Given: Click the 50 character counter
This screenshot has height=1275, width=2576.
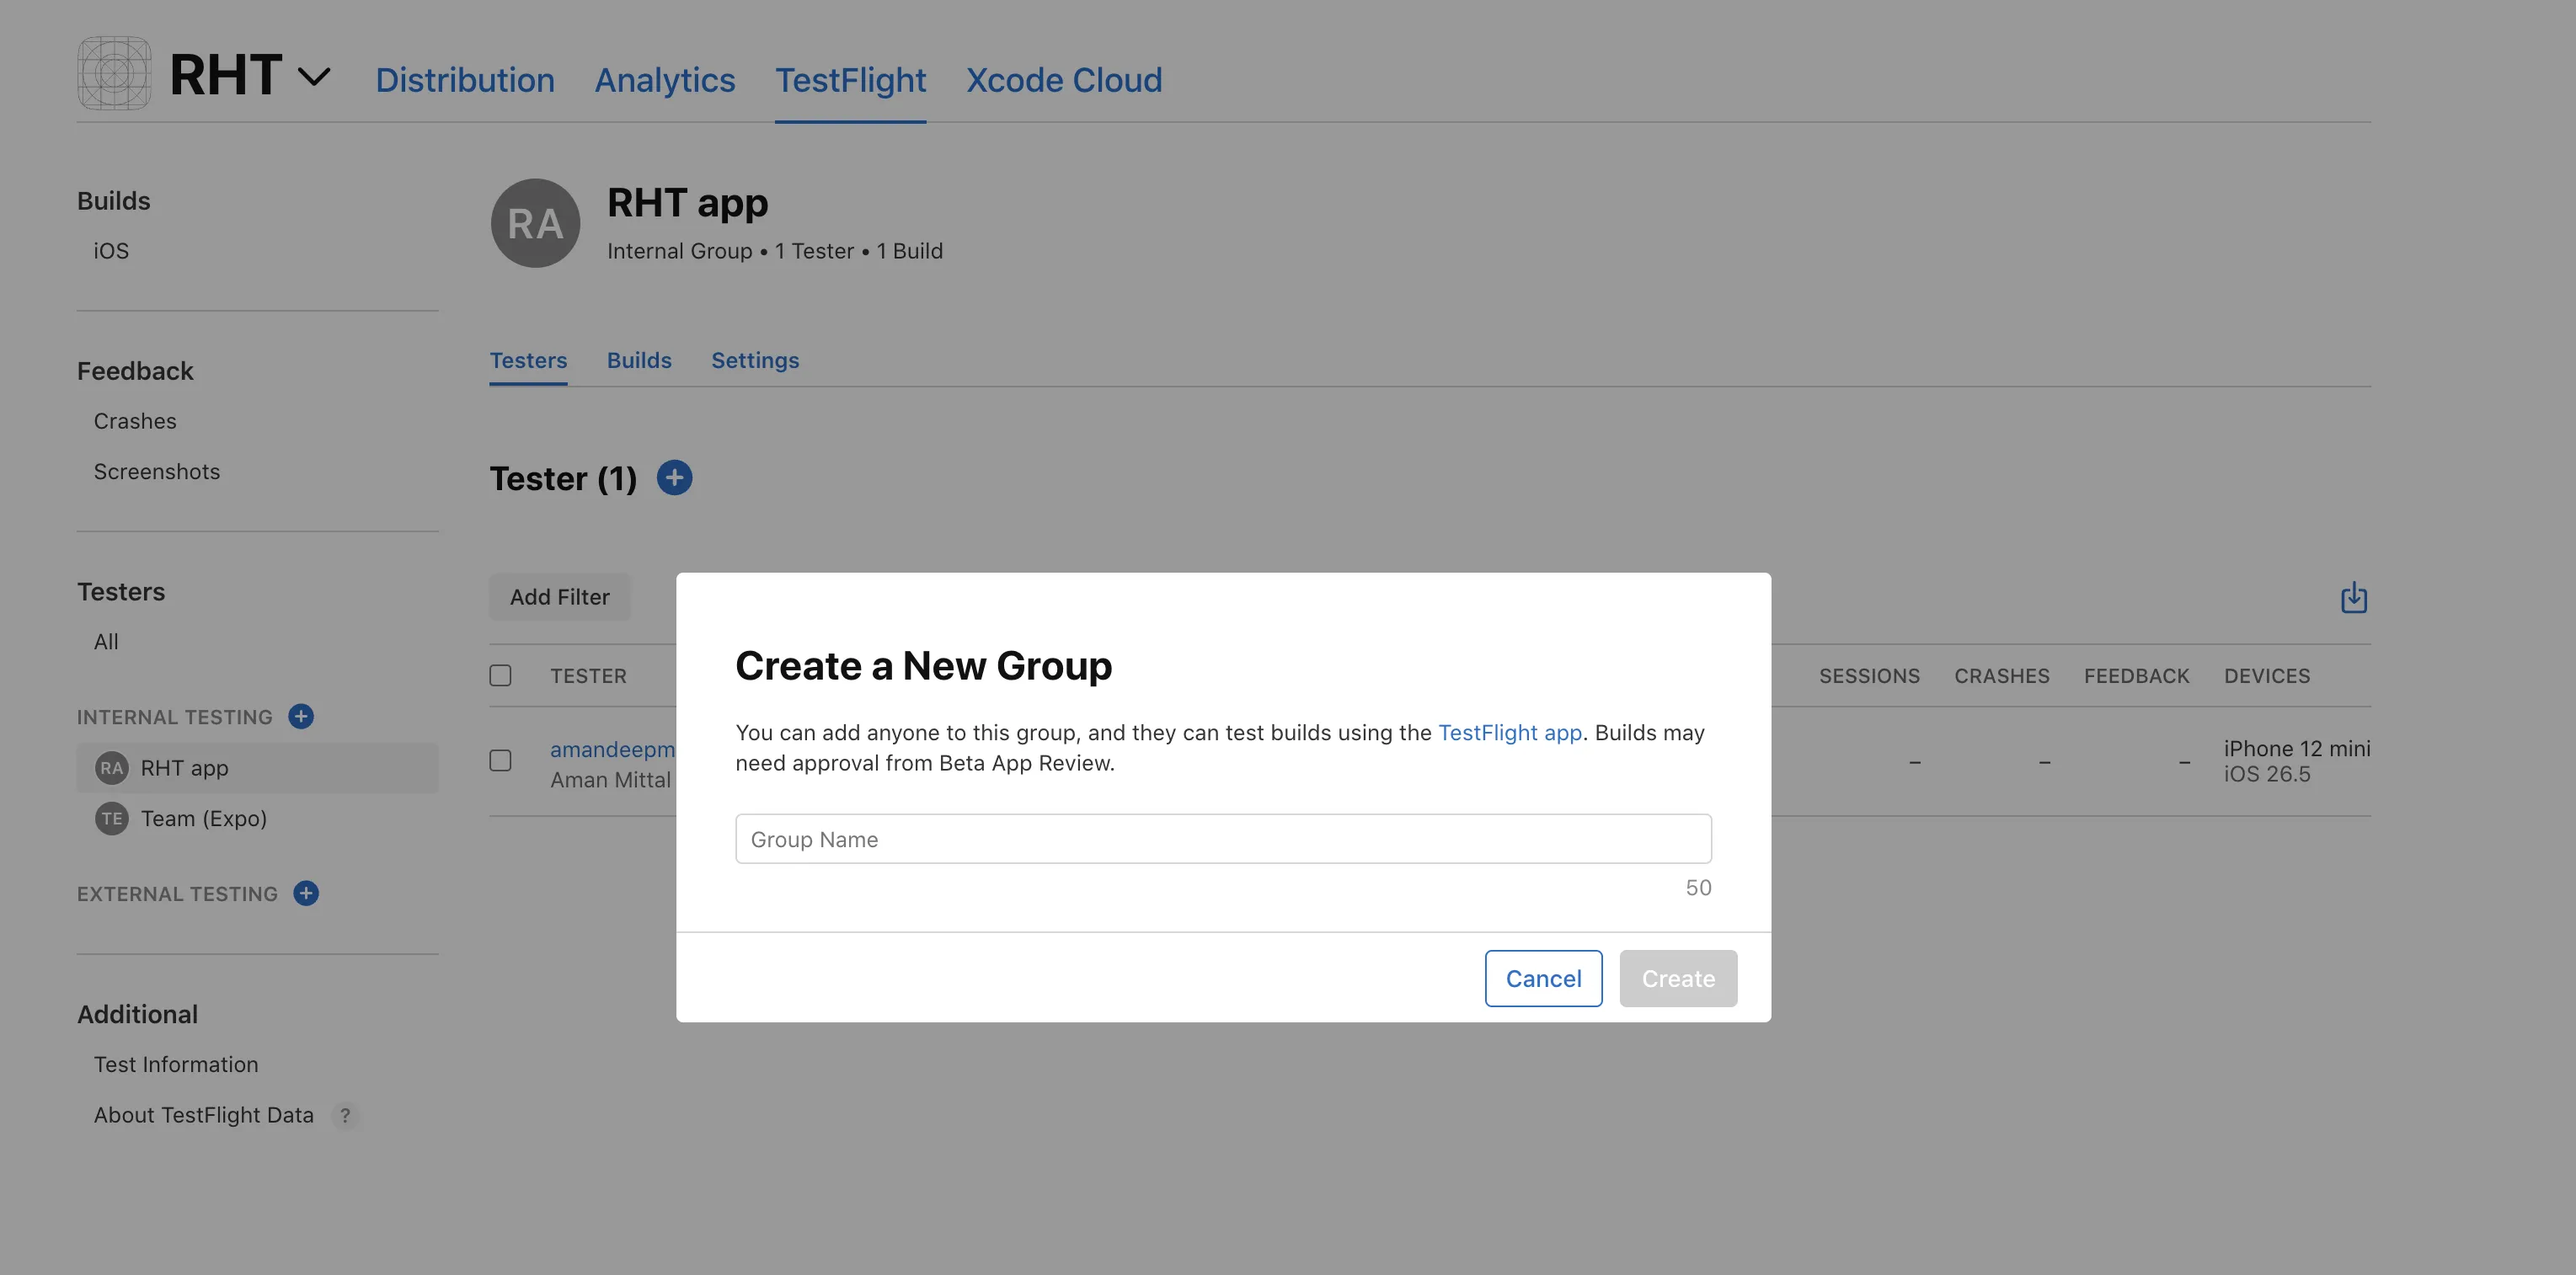Looking at the screenshot, I should tap(1698, 888).
